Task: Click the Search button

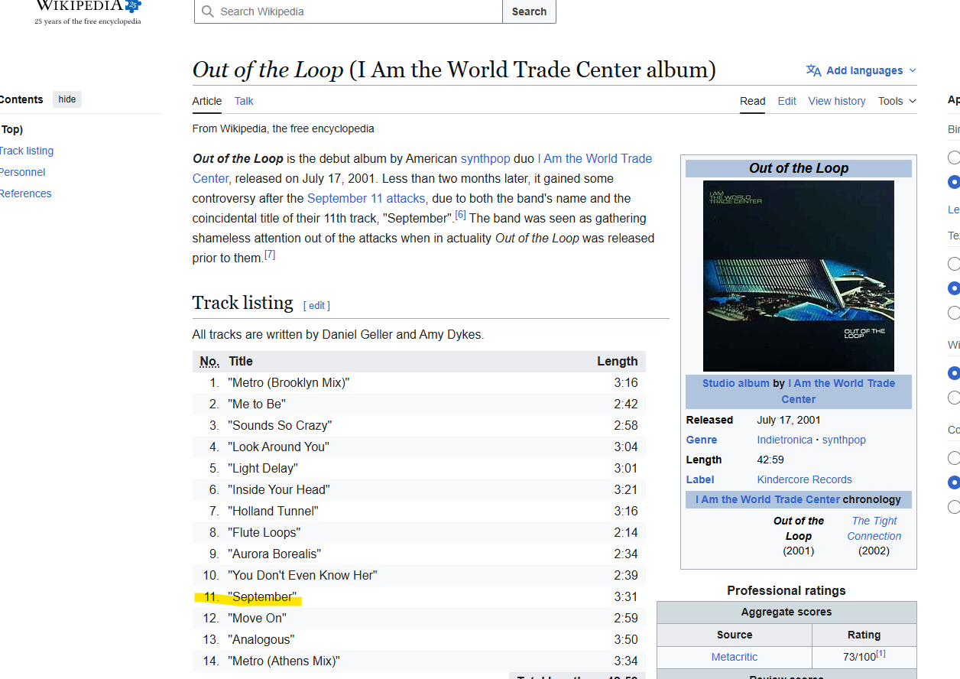Action: click(x=529, y=11)
